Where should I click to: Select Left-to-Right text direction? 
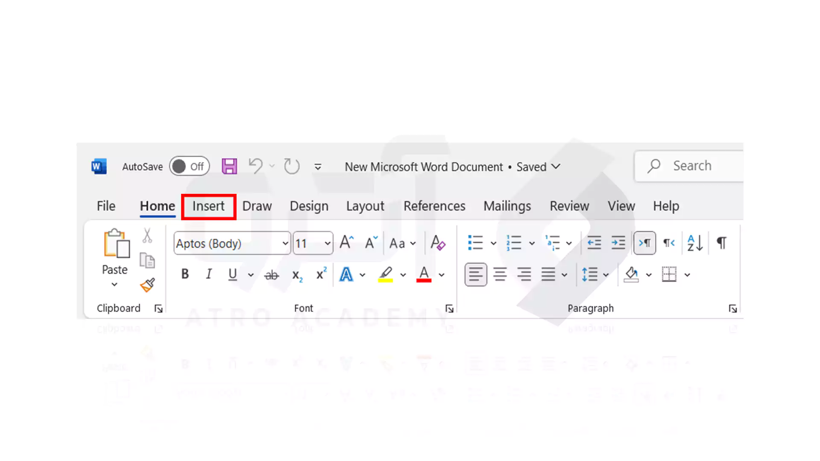tap(644, 243)
